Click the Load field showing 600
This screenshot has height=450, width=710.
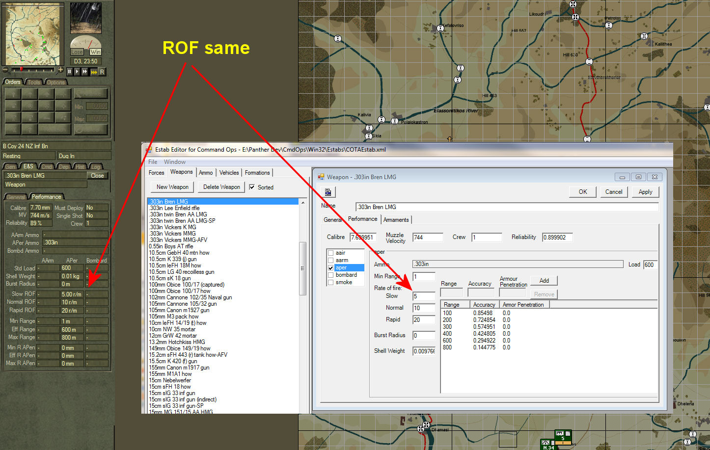pyautogui.click(x=650, y=265)
